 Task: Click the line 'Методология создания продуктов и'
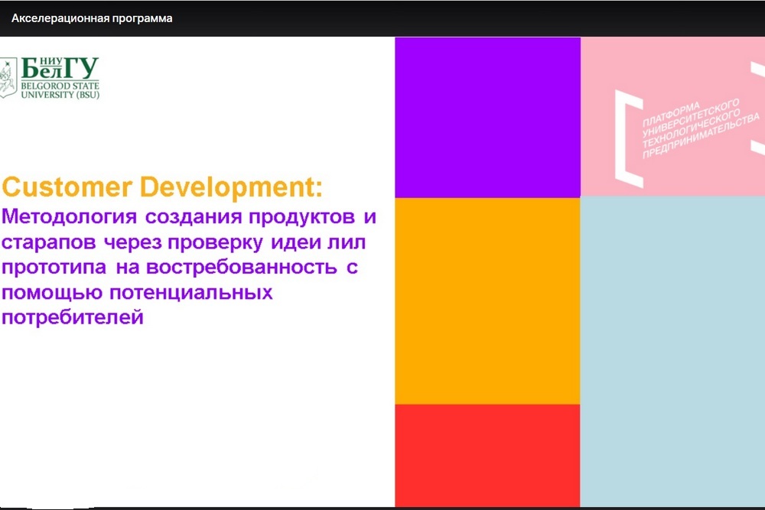pos(189,216)
